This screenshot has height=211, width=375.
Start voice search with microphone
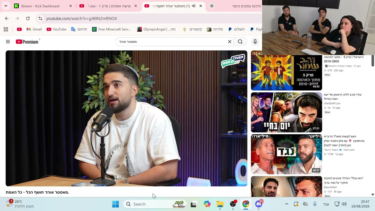255,42
